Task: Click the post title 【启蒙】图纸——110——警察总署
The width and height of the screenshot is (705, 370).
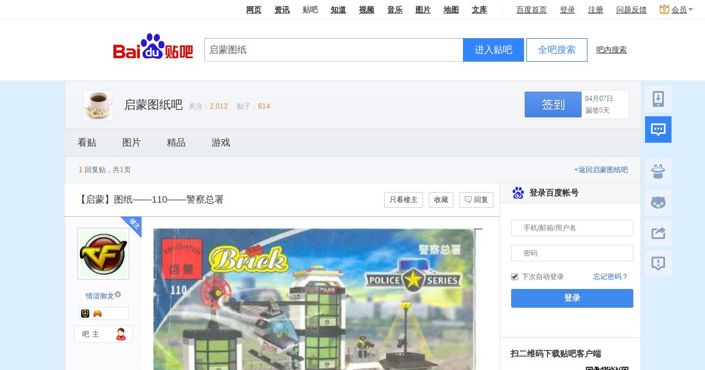Action: pyautogui.click(x=150, y=200)
